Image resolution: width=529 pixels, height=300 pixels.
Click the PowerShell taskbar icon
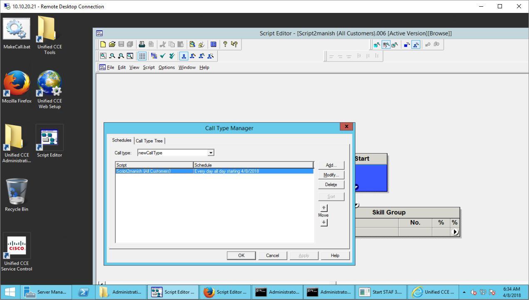coord(84,292)
